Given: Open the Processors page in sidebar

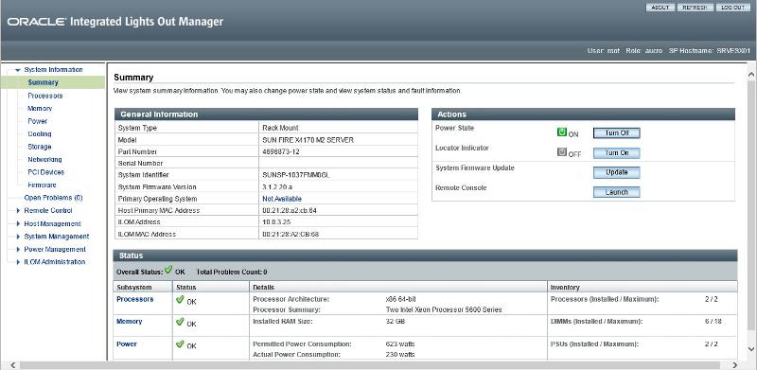Looking at the screenshot, I should pos(44,96).
